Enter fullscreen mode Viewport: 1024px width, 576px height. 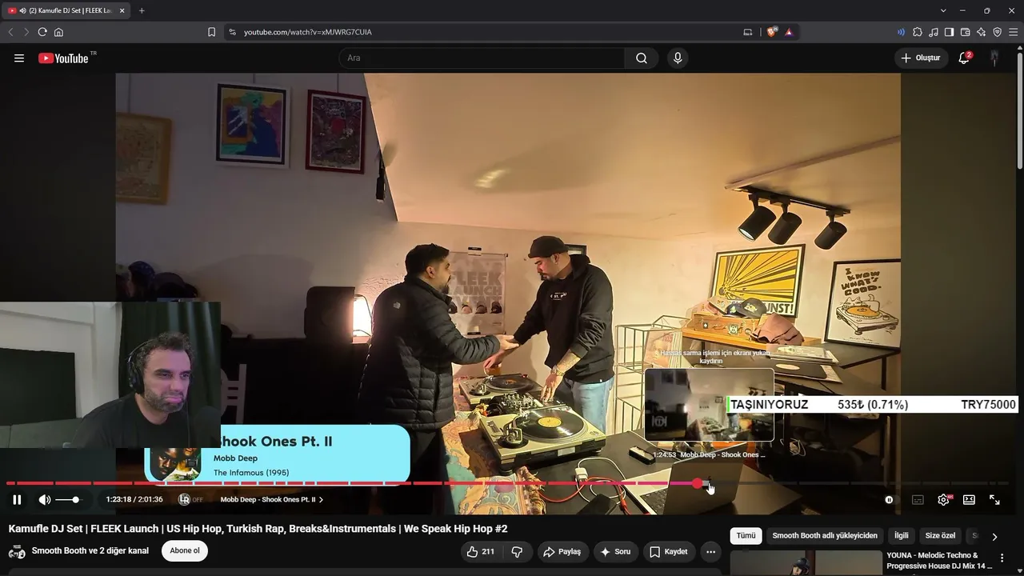(x=994, y=500)
